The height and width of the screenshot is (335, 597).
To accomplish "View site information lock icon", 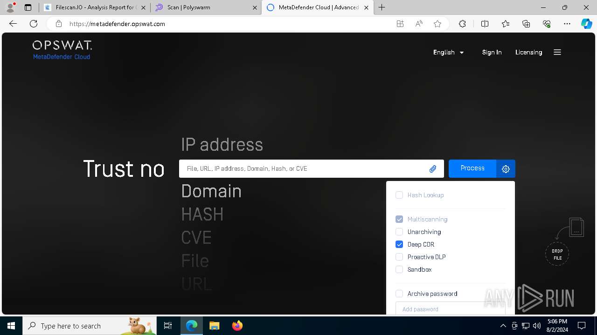I will click(x=58, y=24).
